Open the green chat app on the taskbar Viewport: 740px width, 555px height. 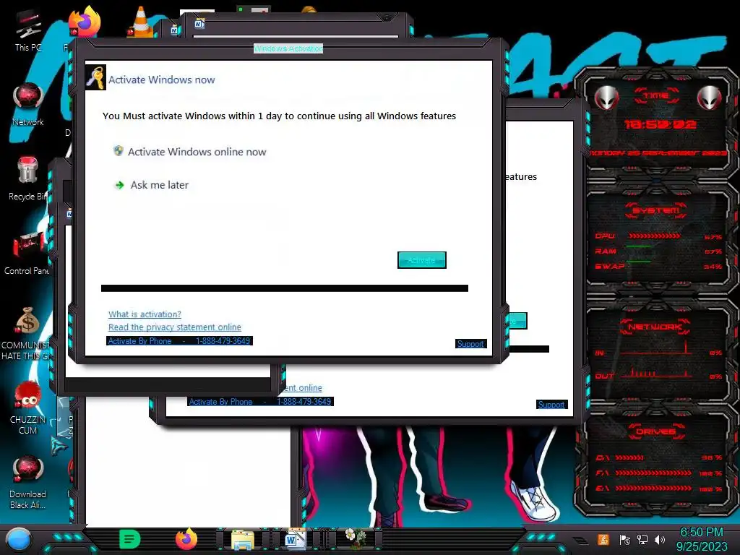(x=130, y=539)
